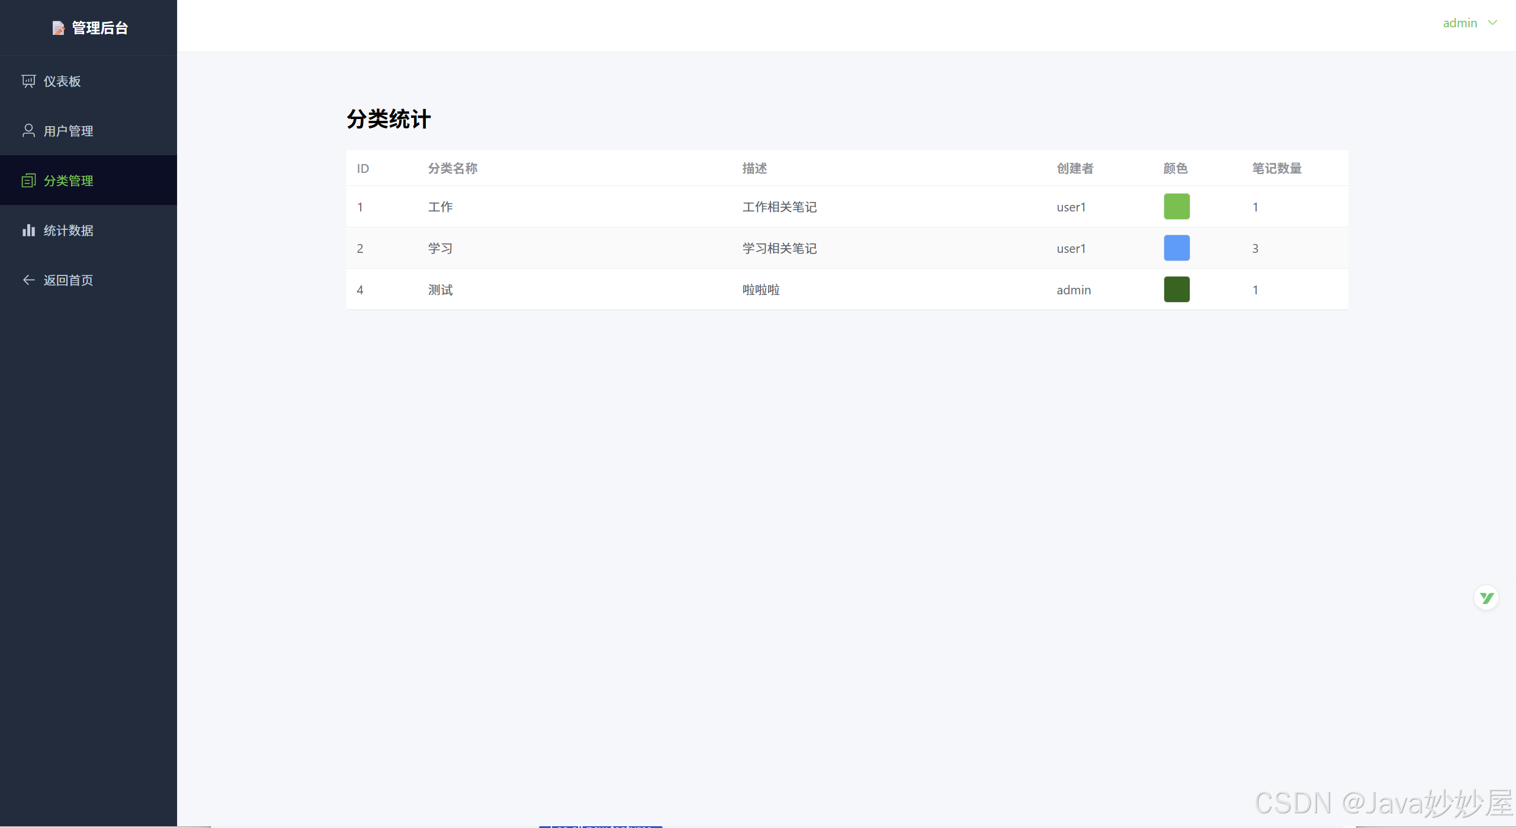The image size is (1516, 828).
Task: Open the admin user menu label
Action: point(1460,23)
